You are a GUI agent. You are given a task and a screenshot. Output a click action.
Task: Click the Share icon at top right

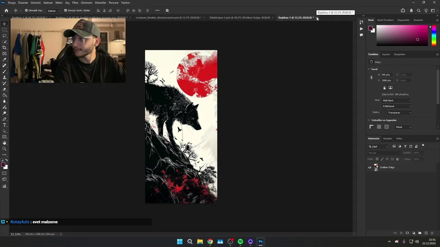point(403,11)
